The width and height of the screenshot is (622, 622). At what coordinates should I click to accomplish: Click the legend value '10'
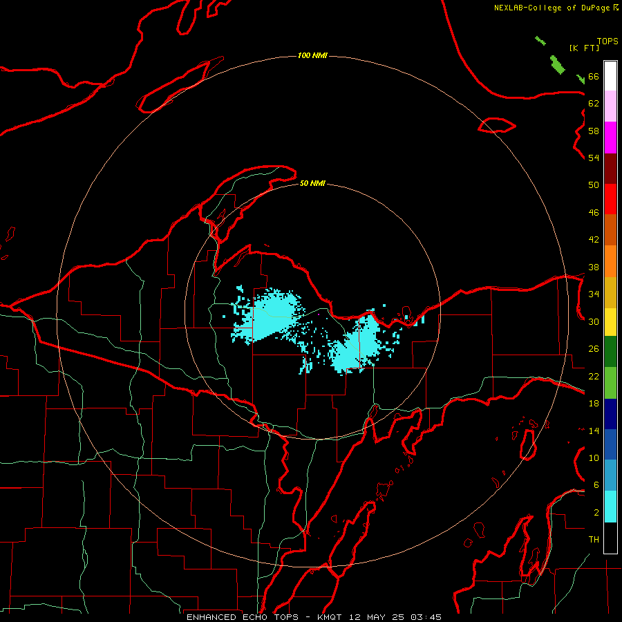pyautogui.click(x=594, y=458)
